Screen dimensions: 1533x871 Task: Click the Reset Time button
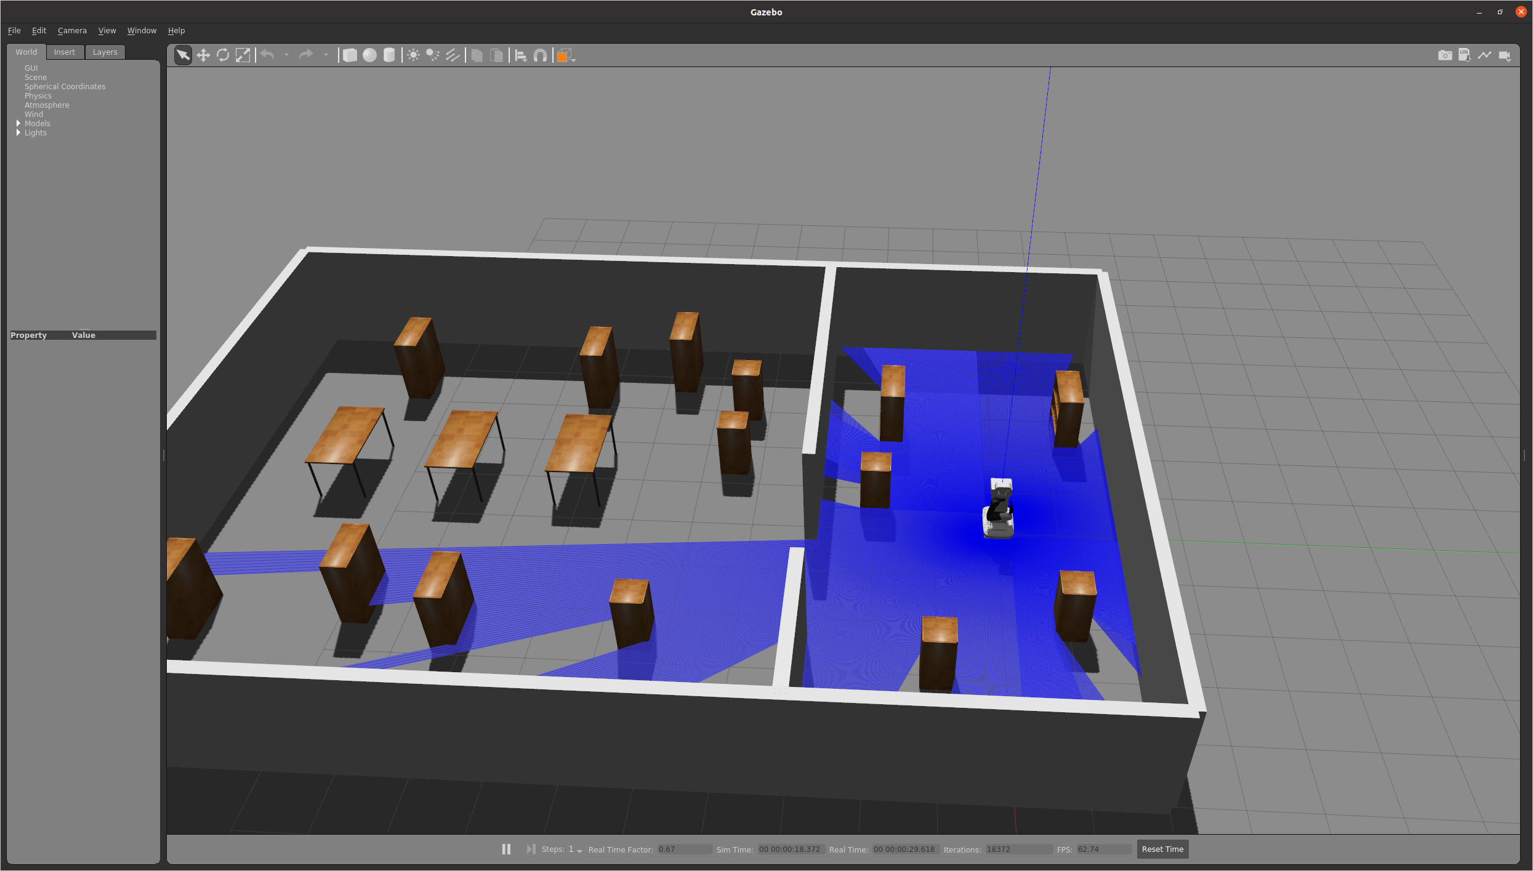(x=1162, y=849)
